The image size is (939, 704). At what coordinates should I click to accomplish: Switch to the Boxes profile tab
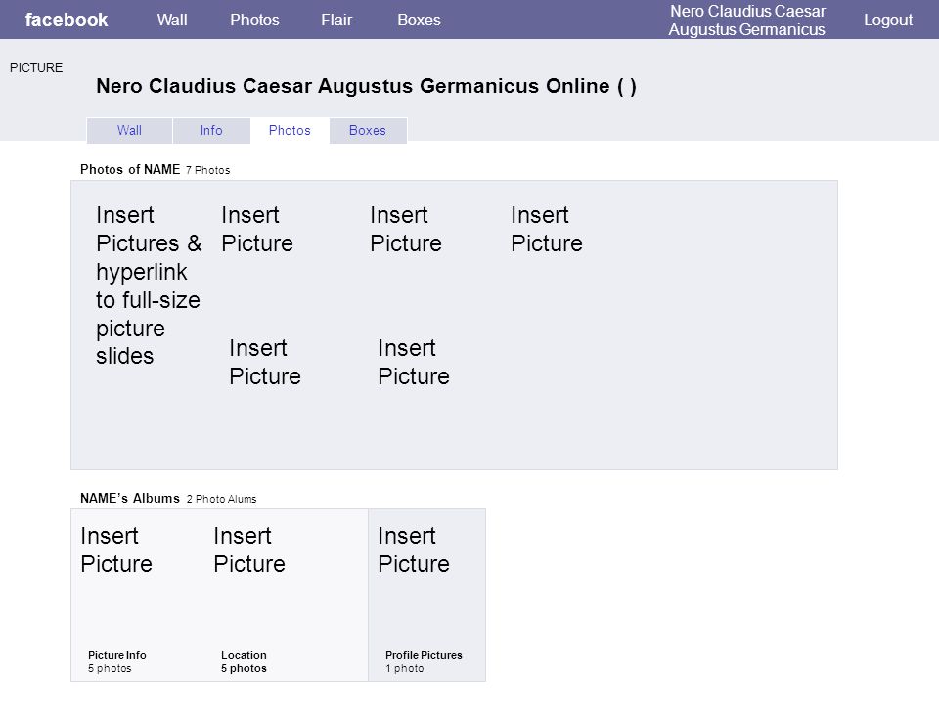[368, 130]
